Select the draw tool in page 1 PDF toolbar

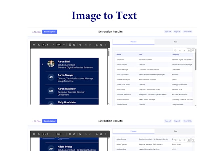coord(80,45)
